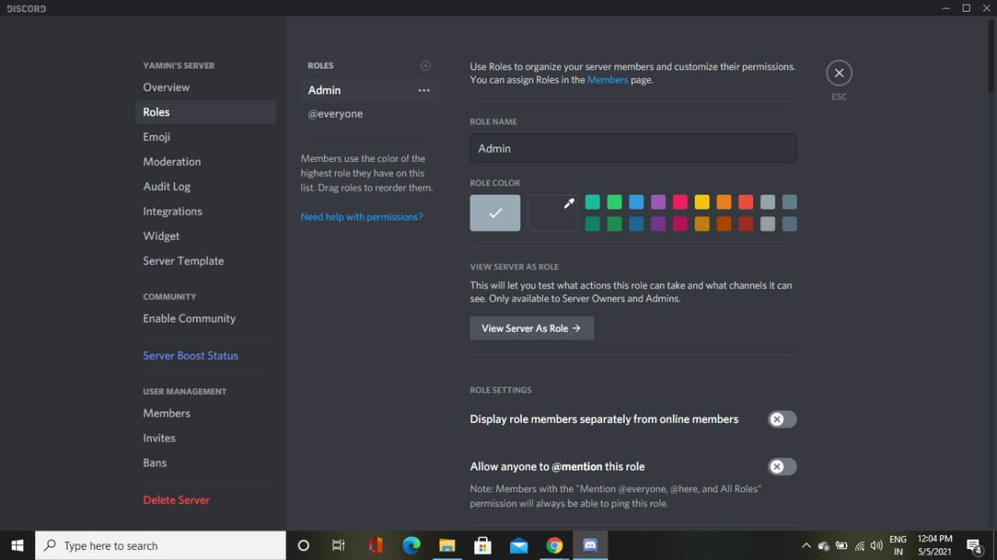
Task: Click the plus icon to create a new role
Action: 425,65
